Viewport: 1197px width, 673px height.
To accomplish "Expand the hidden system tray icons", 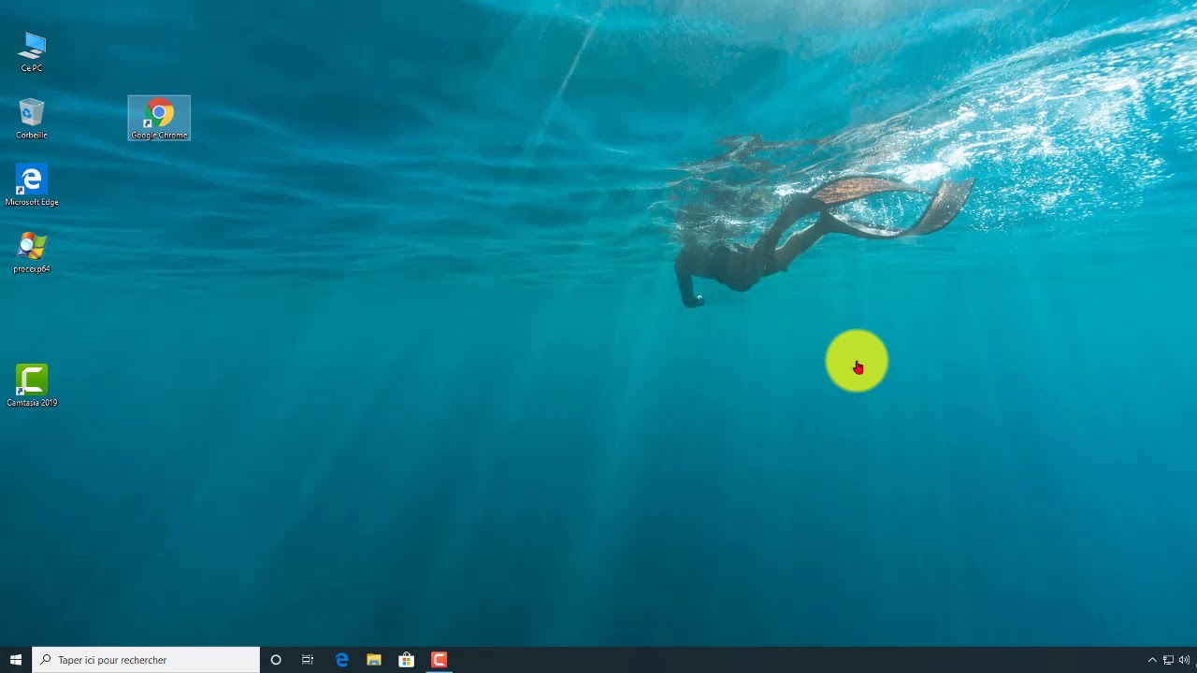I will point(1152,660).
